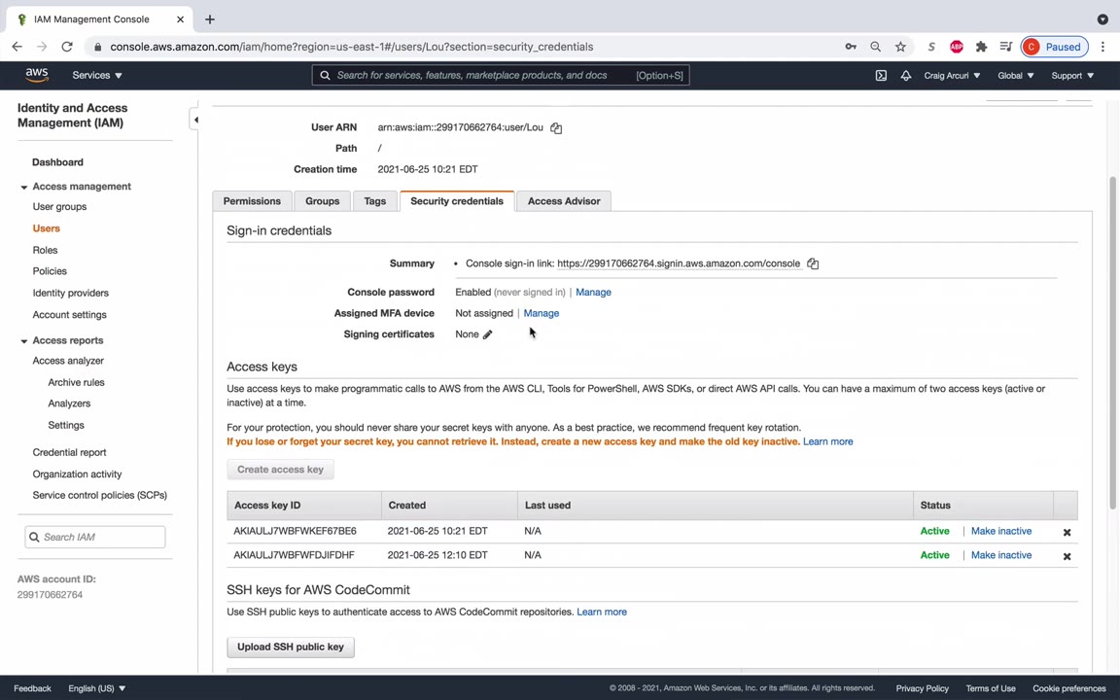The height and width of the screenshot is (700, 1120).
Task: Delete access key AKIAULJ7WBFWFDJIFDHF
Action: click(x=1067, y=556)
